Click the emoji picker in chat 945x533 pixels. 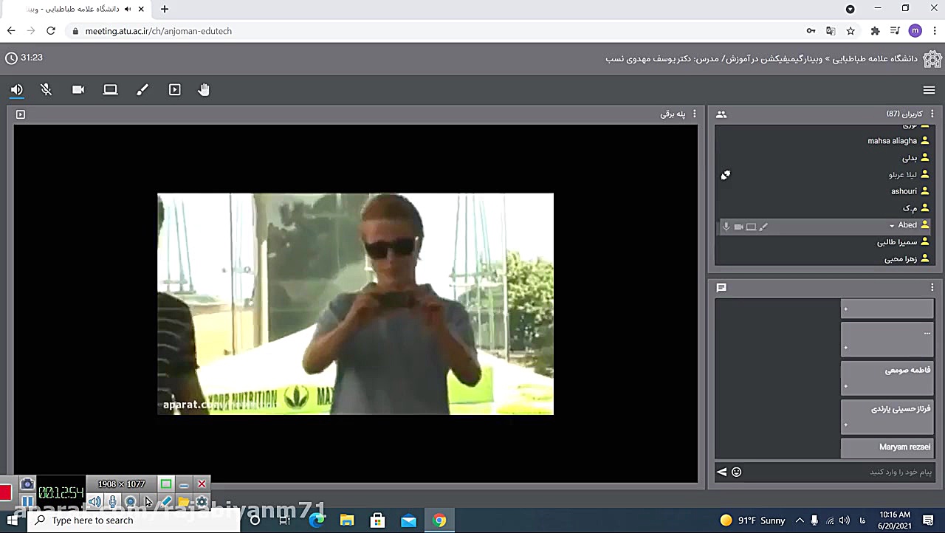point(736,472)
